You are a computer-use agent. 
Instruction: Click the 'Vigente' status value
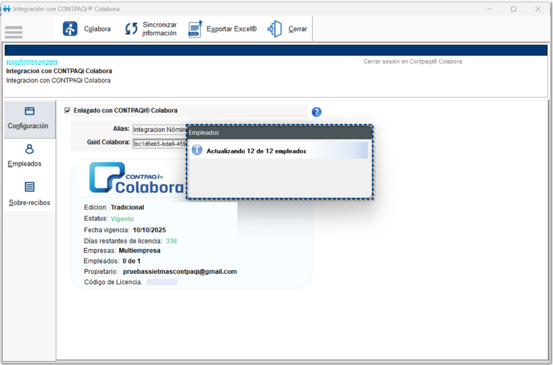pyautogui.click(x=122, y=219)
